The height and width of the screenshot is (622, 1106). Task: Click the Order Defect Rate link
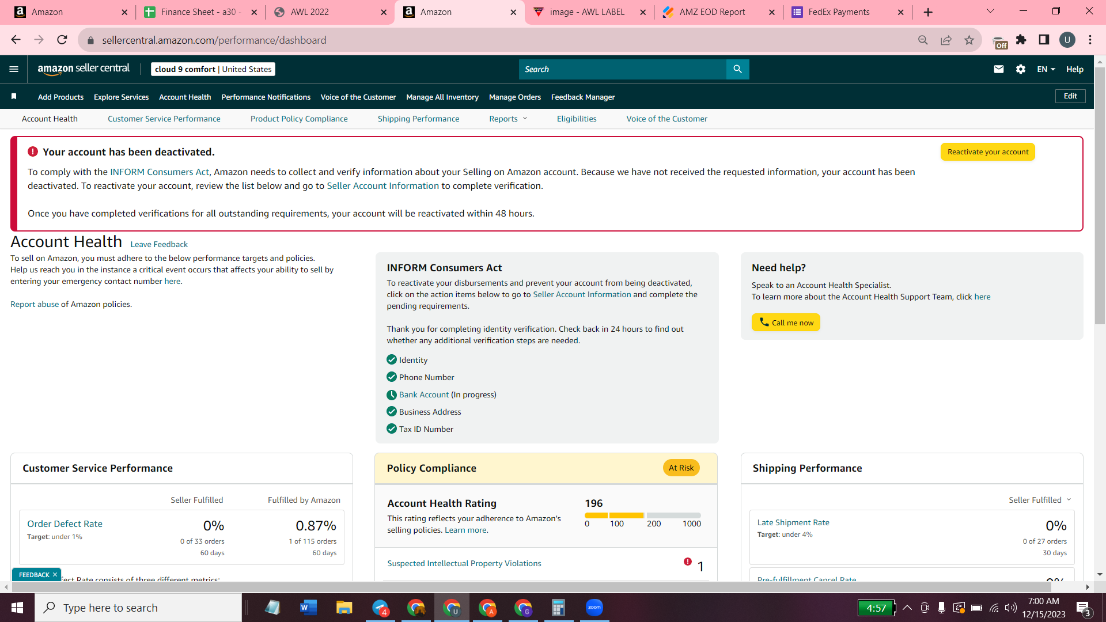tap(65, 524)
